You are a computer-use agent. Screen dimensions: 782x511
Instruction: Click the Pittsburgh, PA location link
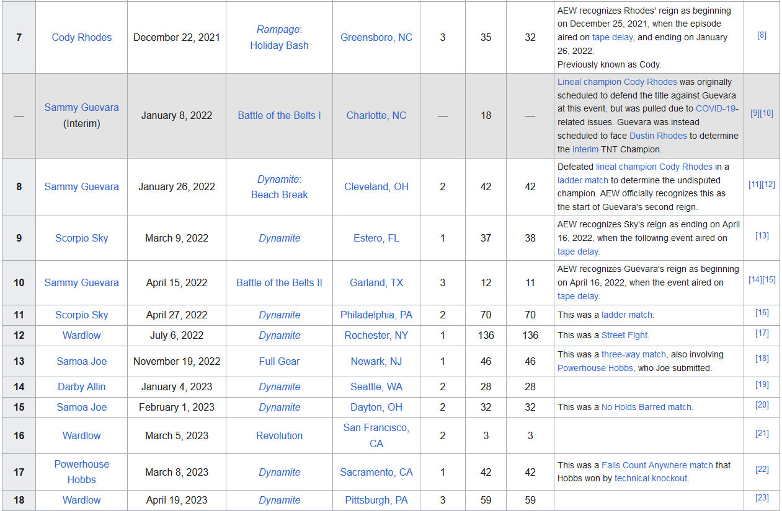[376, 500]
